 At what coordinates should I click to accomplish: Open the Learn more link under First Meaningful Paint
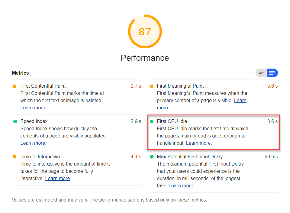click(240, 100)
